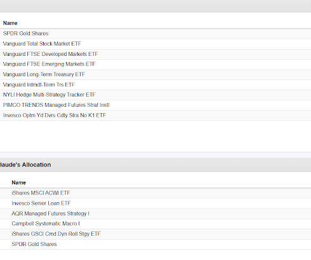Select PIMCO TRENDS Managed Futures Strat Instl
The image size is (311, 260).
56,105
